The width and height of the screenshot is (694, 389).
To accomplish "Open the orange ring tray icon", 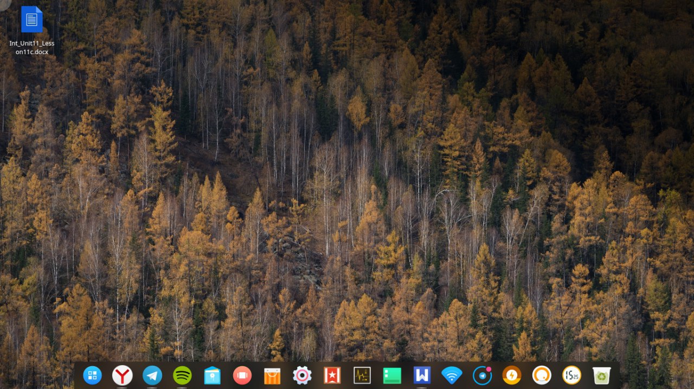I will pos(542,375).
